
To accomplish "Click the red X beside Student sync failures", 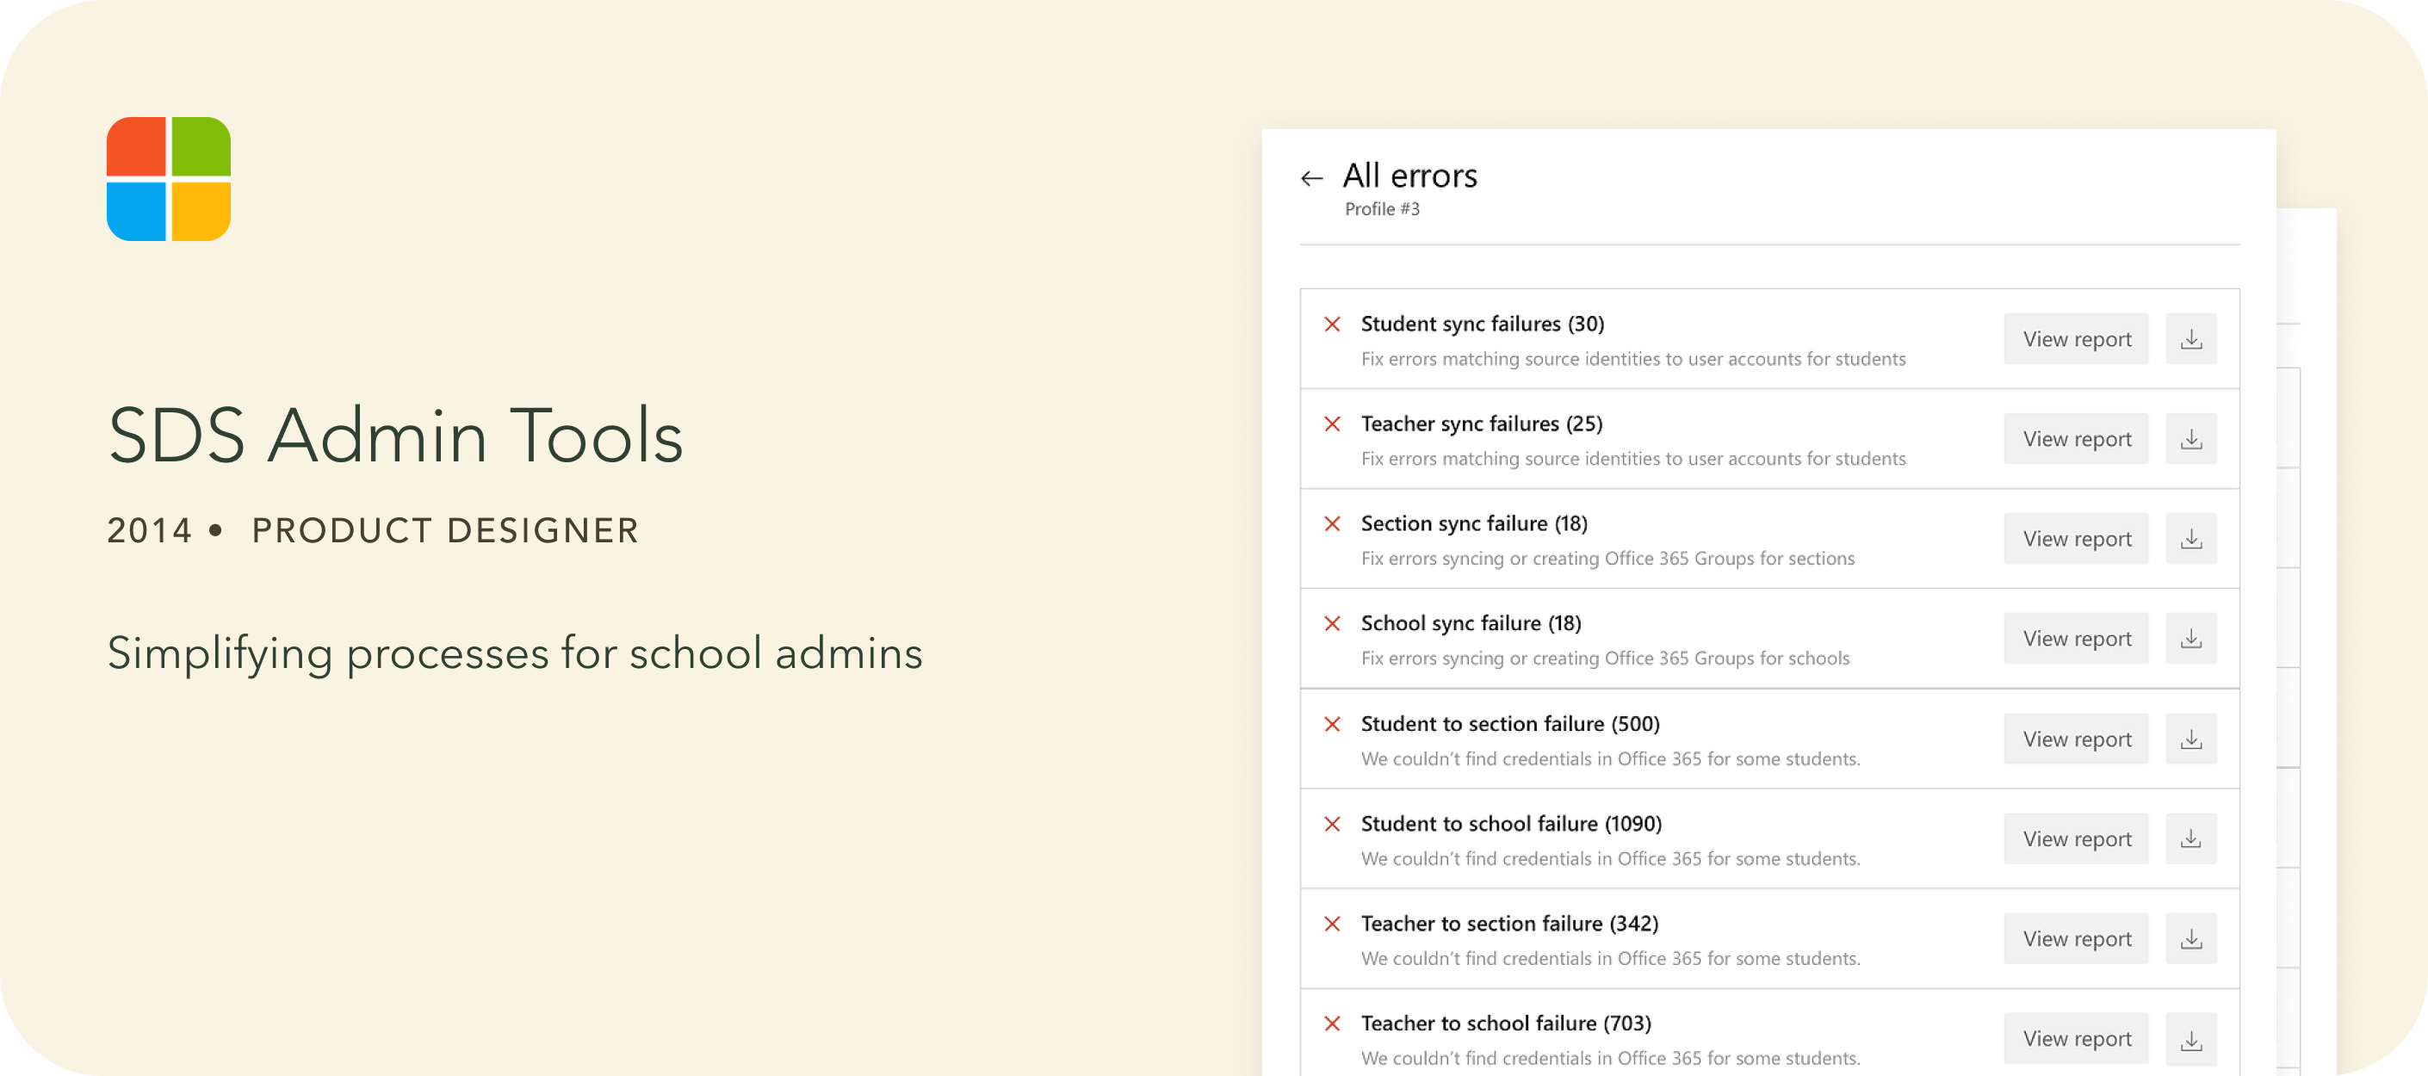I will 1332,325.
